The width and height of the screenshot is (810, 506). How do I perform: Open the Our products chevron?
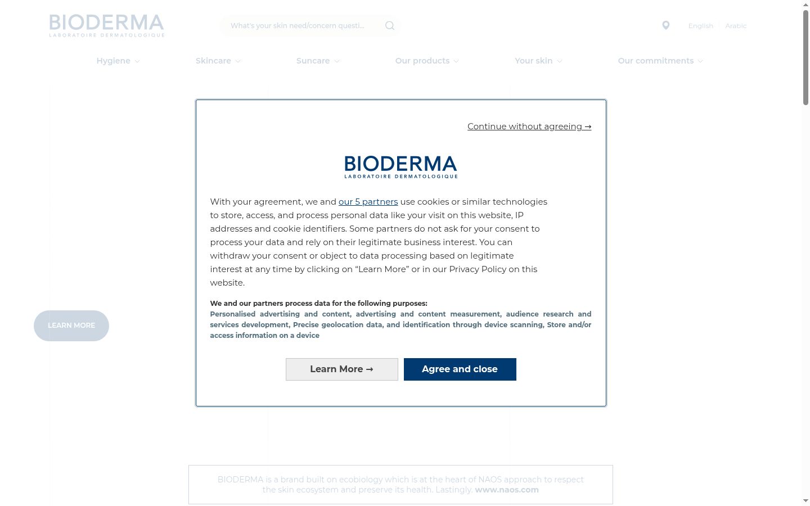(456, 61)
